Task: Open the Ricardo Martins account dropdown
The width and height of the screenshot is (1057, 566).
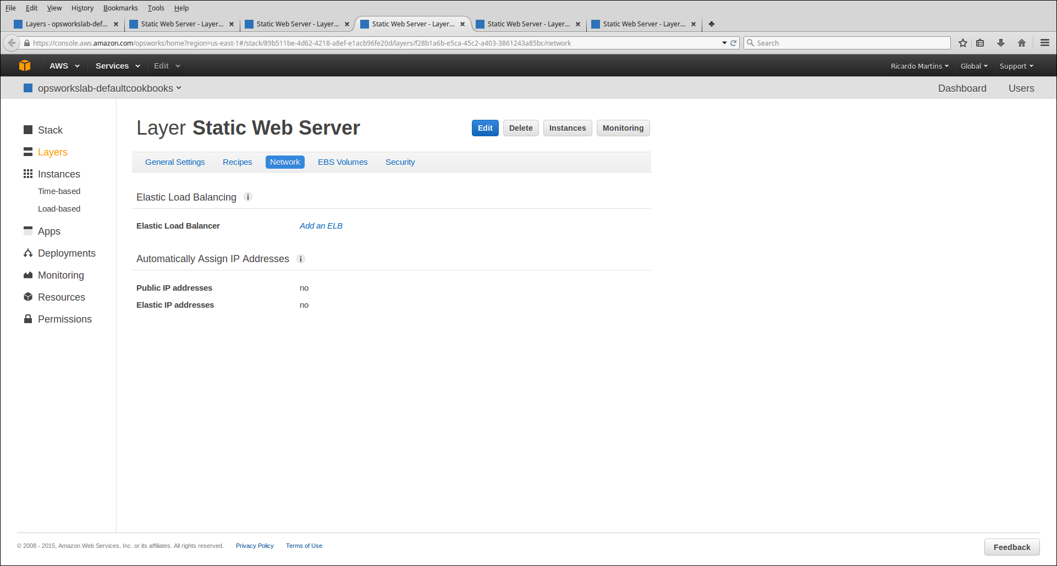Action: pos(919,66)
